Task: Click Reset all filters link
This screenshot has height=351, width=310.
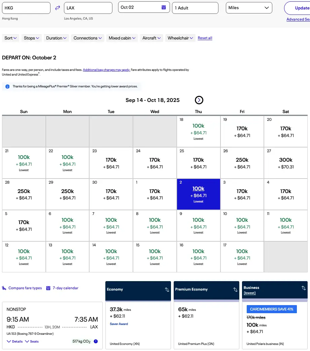Action: tap(205, 38)
